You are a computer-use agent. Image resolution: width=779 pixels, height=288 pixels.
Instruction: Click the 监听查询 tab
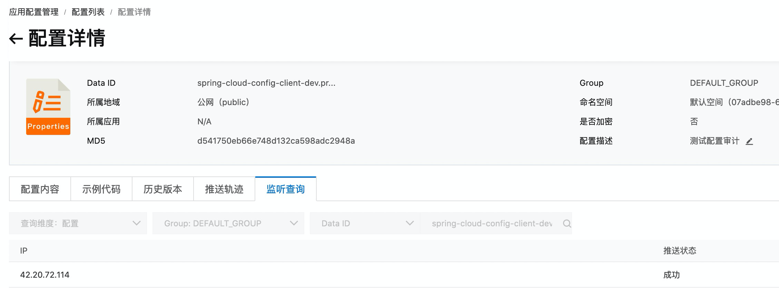click(286, 189)
